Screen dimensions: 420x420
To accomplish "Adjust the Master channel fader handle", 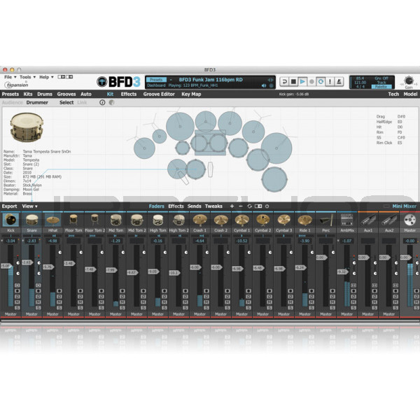I will [405, 258].
